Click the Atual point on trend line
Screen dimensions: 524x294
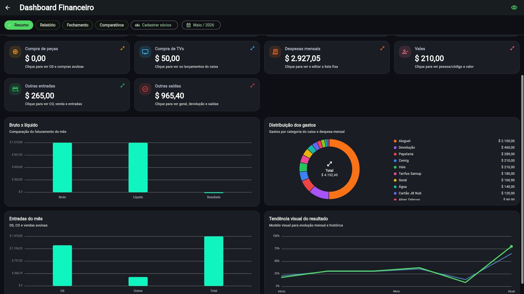(x=511, y=246)
